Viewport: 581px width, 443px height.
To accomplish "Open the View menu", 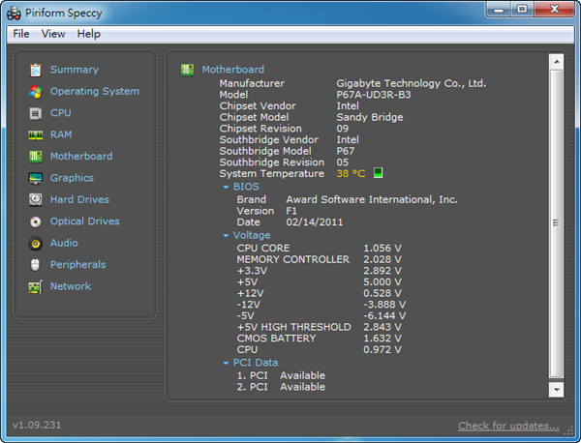I will [x=53, y=34].
